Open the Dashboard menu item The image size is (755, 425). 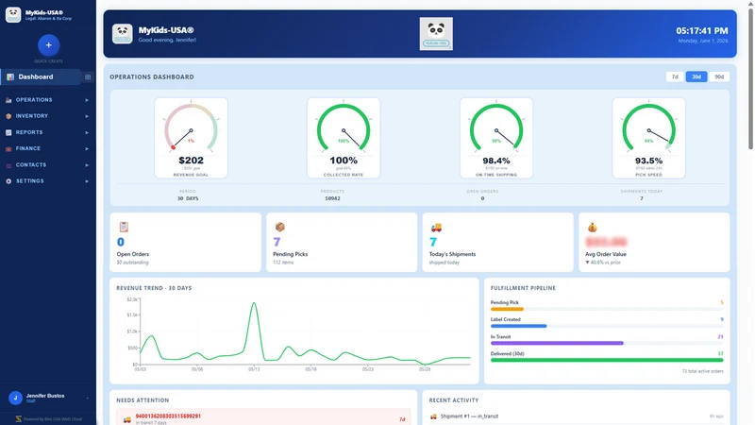(x=41, y=77)
